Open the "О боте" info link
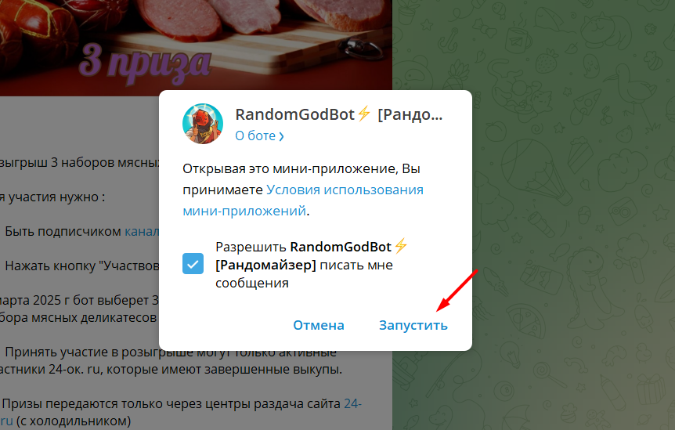 point(259,136)
